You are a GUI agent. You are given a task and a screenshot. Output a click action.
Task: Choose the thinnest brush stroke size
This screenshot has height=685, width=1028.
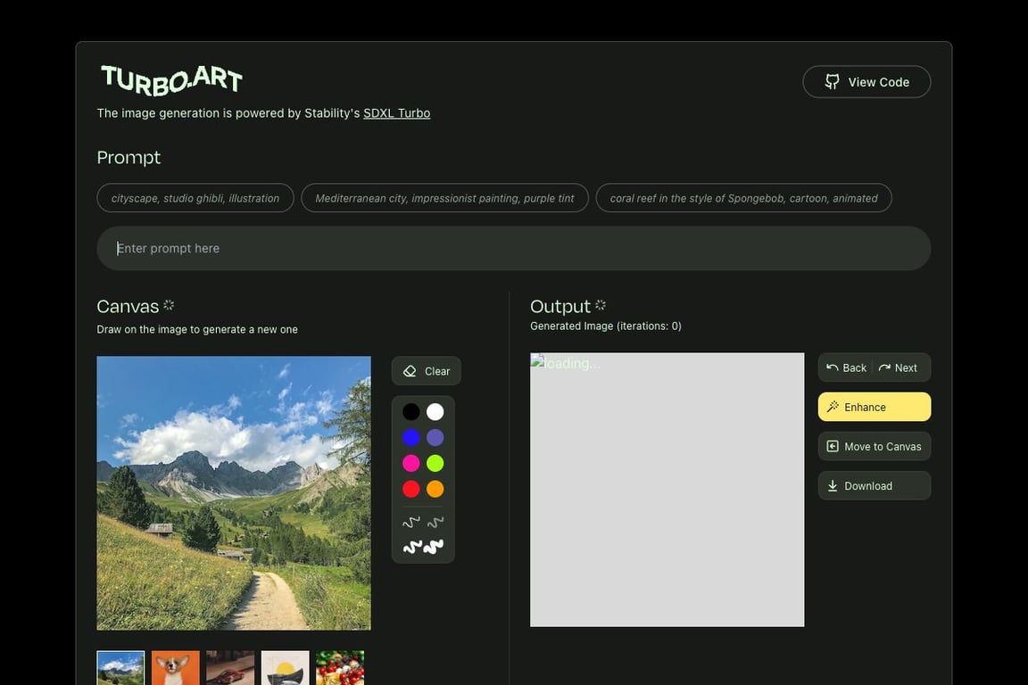pos(411,523)
